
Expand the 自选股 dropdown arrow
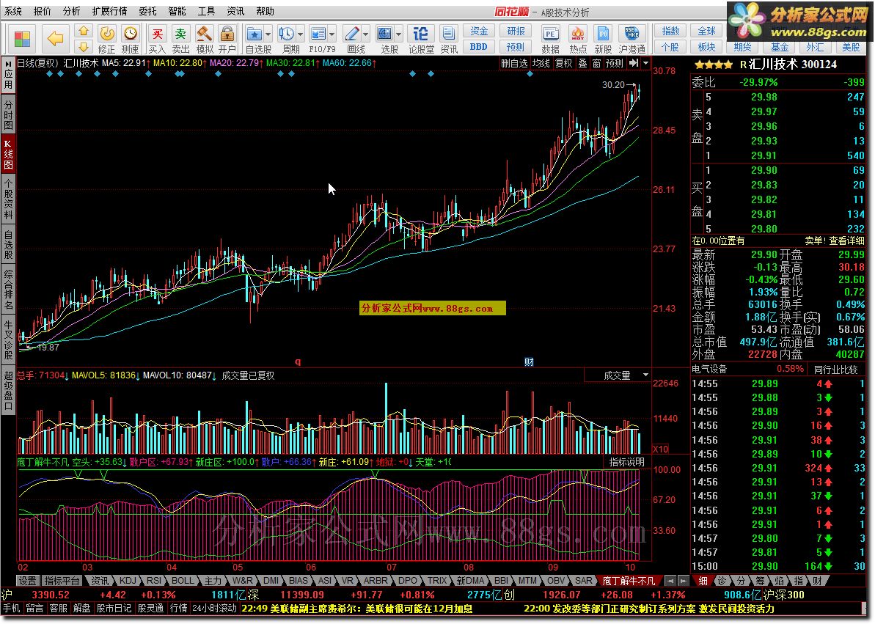268,34
